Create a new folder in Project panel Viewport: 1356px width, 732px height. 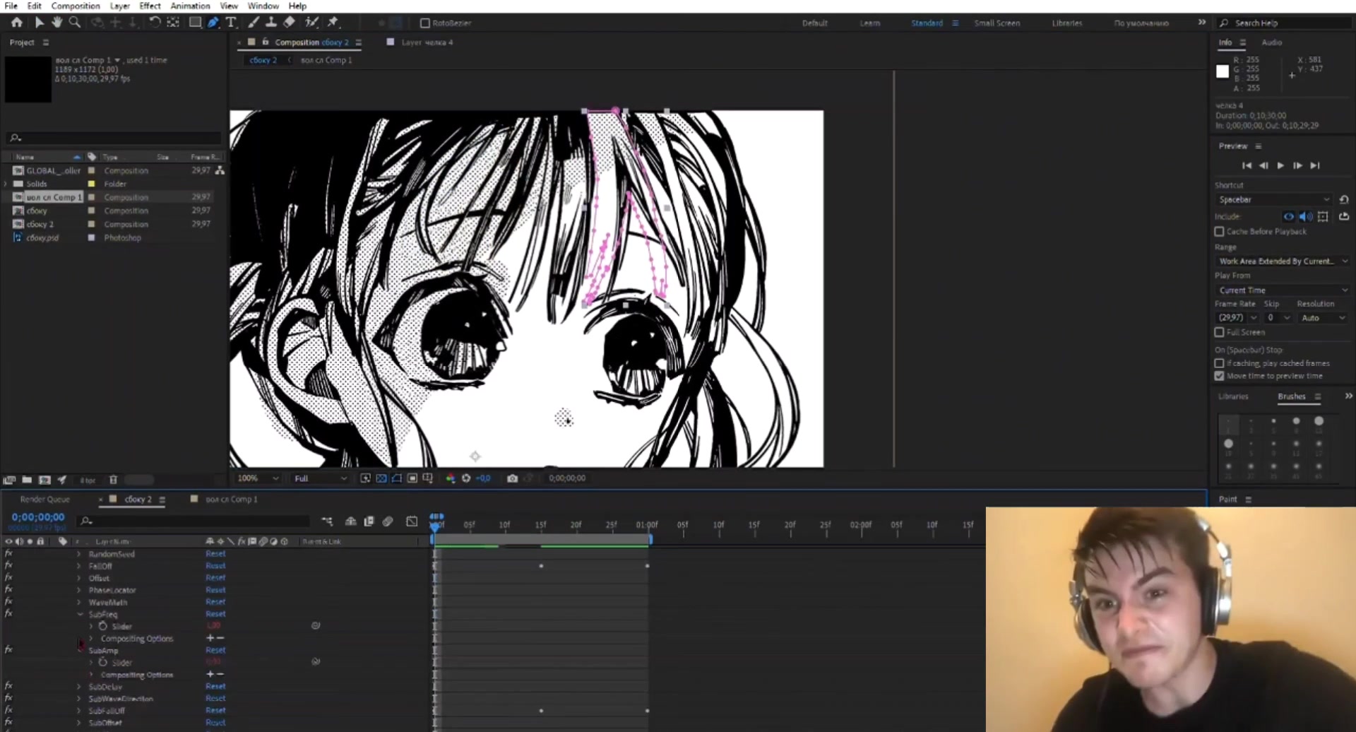point(27,480)
